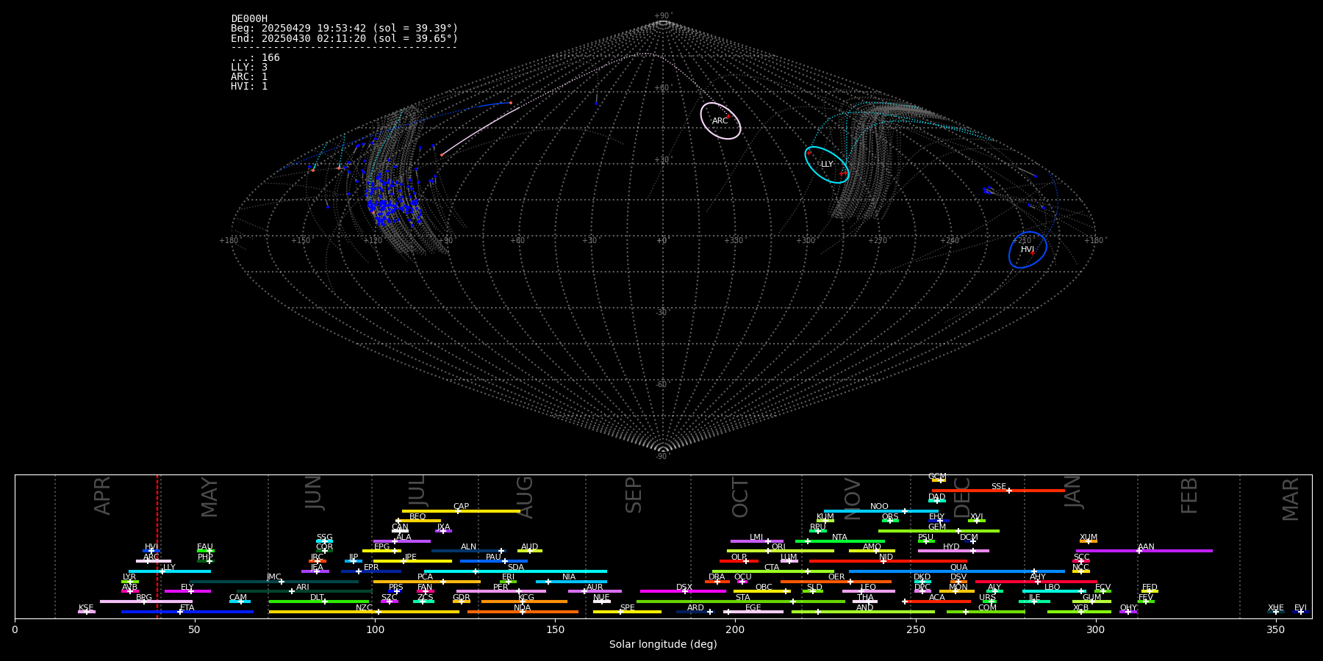Select the red NID shower bar
1323x661 pixels.
888,561
